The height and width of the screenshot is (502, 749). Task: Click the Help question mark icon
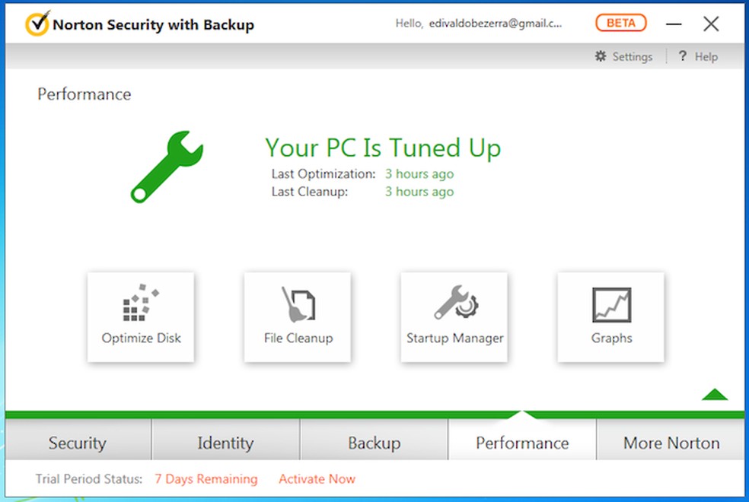click(683, 56)
